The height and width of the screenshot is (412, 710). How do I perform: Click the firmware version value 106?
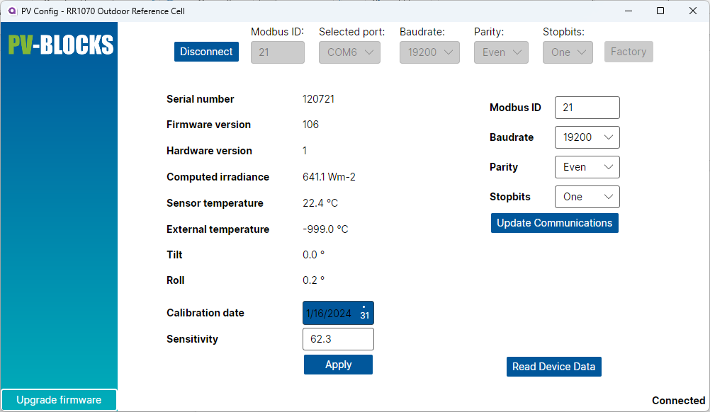coord(310,125)
